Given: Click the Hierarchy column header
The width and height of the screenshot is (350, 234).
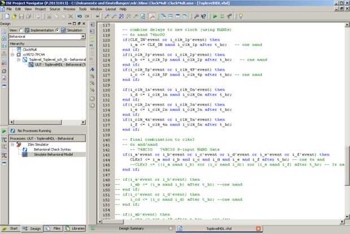Looking at the screenshot, I should (x=47, y=44).
